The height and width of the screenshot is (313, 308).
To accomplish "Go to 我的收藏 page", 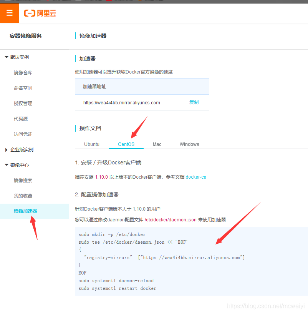I will point(24,196).
